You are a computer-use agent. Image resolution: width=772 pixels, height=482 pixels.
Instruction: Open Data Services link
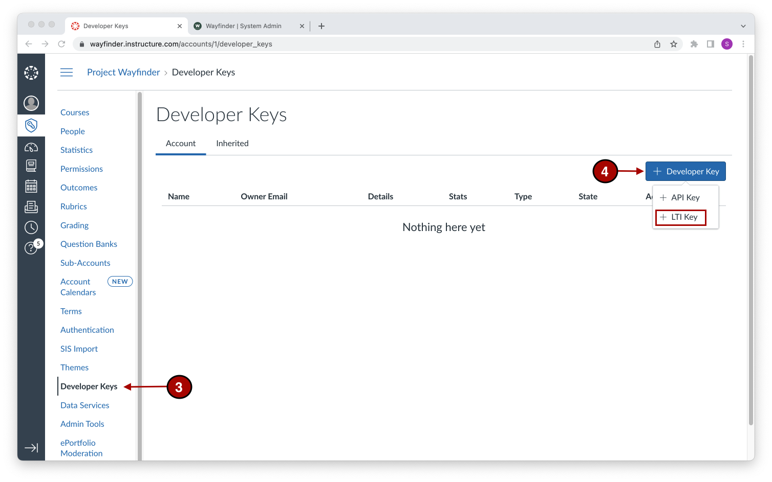pos(85,405)
